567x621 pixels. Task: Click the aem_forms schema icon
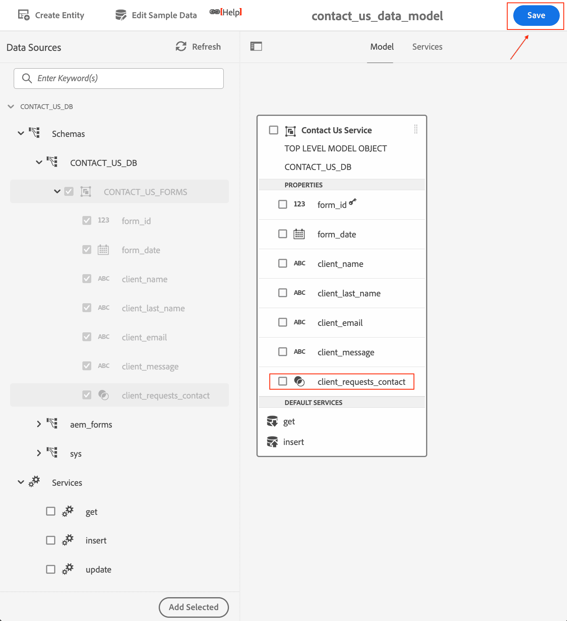[52, 424]
